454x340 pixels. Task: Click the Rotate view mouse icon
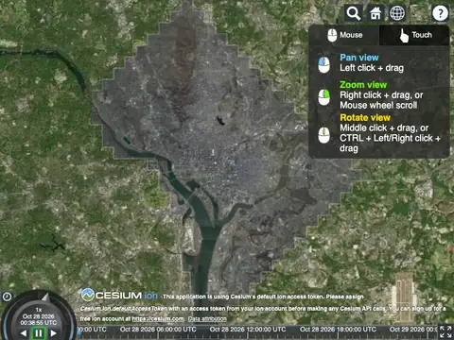323,135
